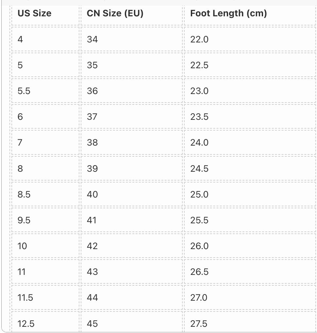Click the US Size column header
This screenshot has height=333, width=317.
tap(45, 13)
